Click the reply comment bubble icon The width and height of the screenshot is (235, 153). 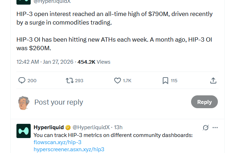point(22,81)
